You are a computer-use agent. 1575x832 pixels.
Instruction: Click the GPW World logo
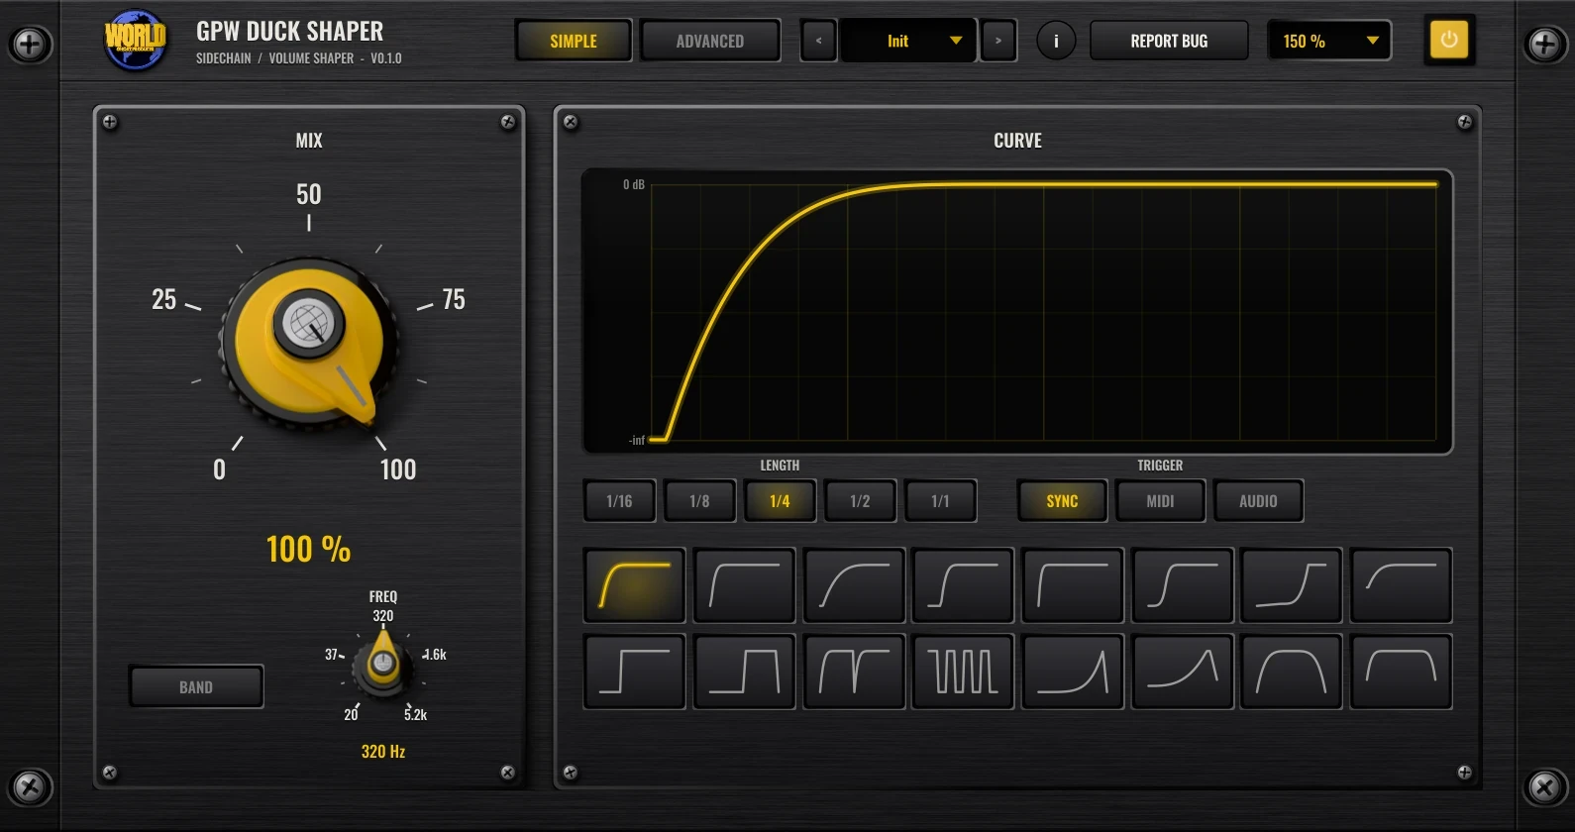click(x=136, y=40)
